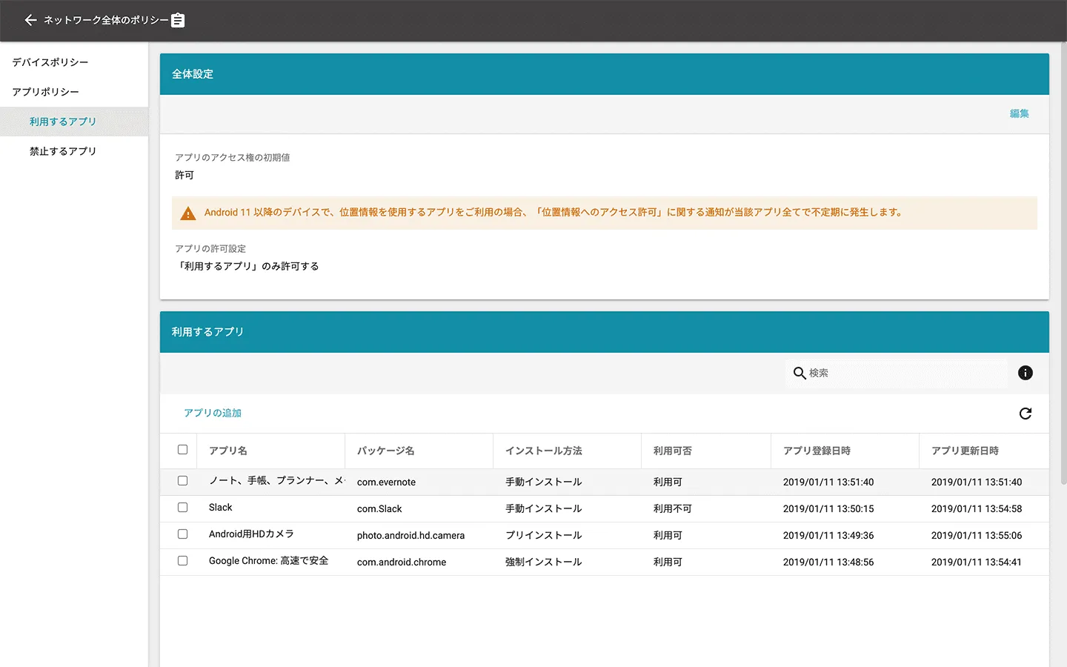Click the back arrow icon

[x=30, y=20]
